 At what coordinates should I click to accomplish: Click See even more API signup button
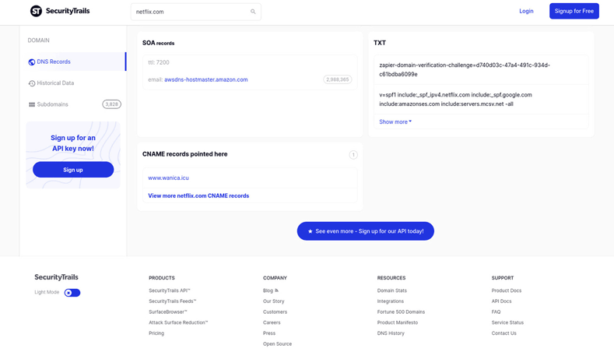(365, 231)
